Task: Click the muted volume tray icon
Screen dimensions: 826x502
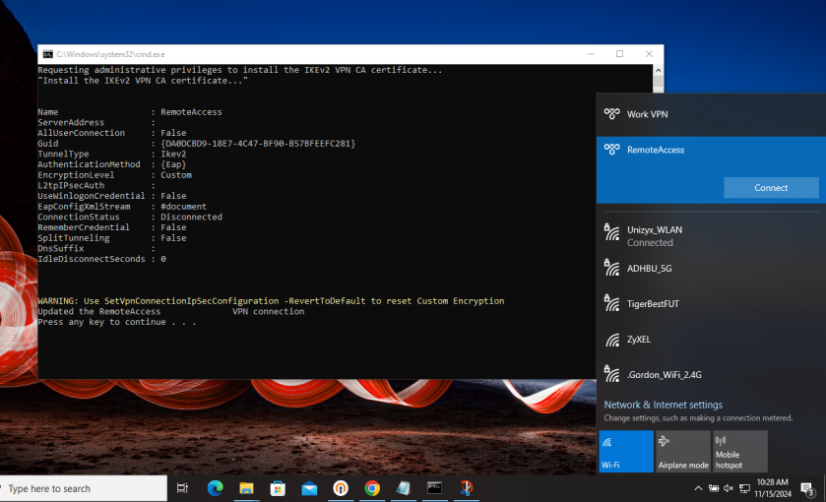Action: tap(729, 488)
